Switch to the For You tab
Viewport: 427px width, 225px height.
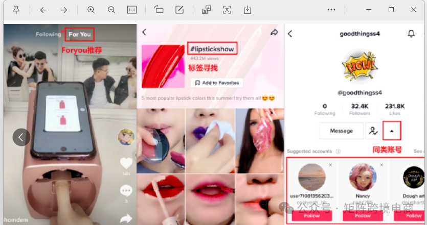pos(79,35)
